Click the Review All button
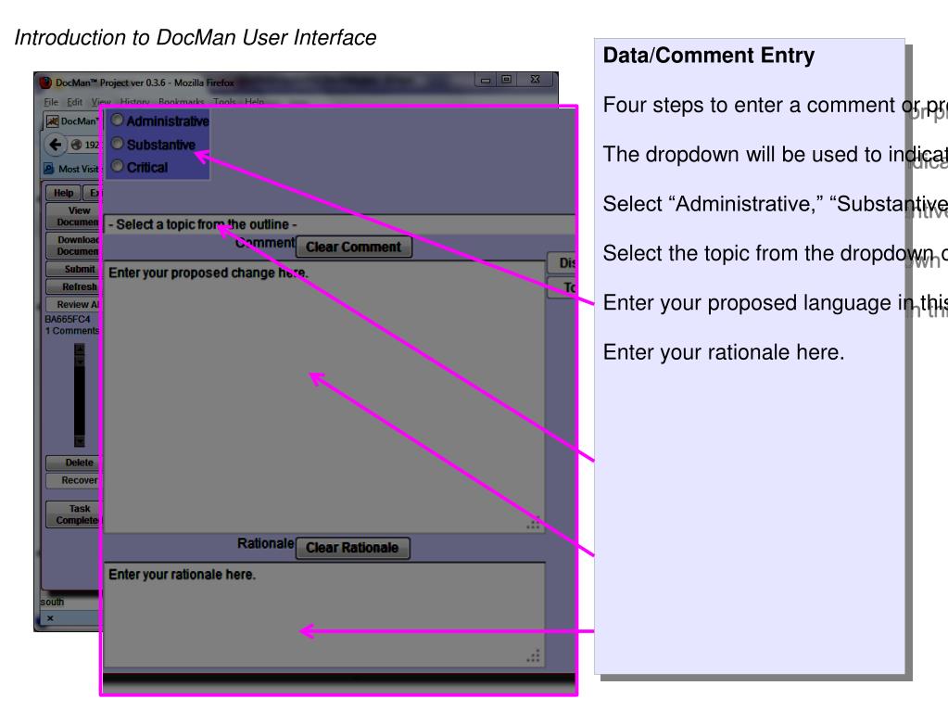This screenshot has width=948, height=711. 74,304
